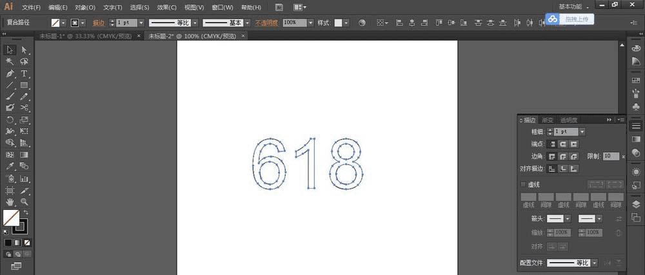The width and height of the screenshot is (645, 275).
Task: Select the Rotate tool
Action: [10, 120]
